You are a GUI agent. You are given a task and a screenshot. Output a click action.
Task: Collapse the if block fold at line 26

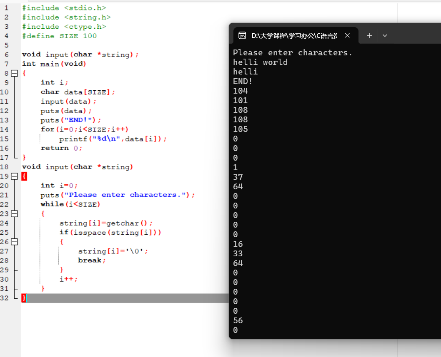tap(14, 242)
